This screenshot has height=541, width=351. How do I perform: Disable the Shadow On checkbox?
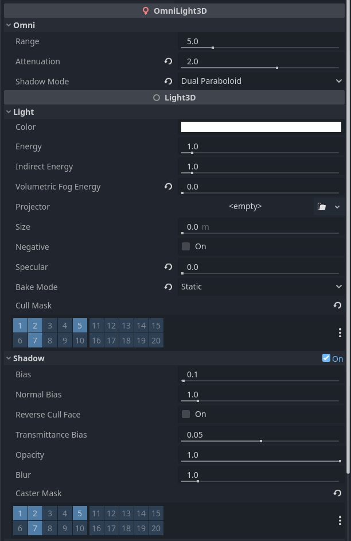pyautogui.click(x=326, y=358)
